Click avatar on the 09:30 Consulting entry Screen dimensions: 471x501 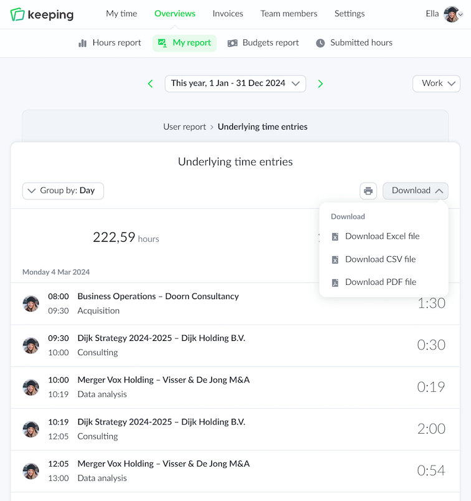(31, 345)
